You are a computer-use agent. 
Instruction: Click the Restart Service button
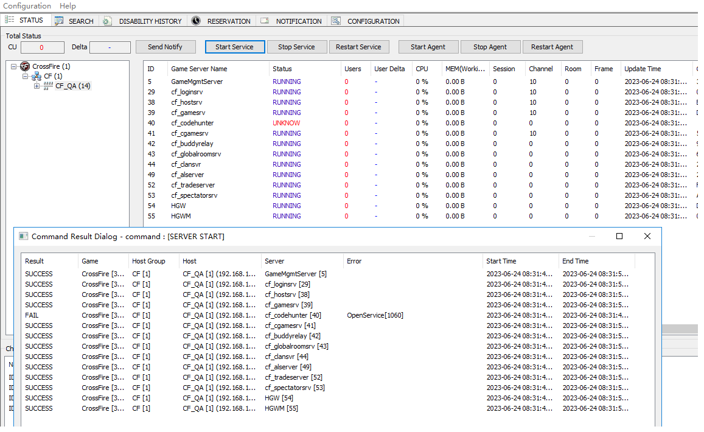coord(359,47)
